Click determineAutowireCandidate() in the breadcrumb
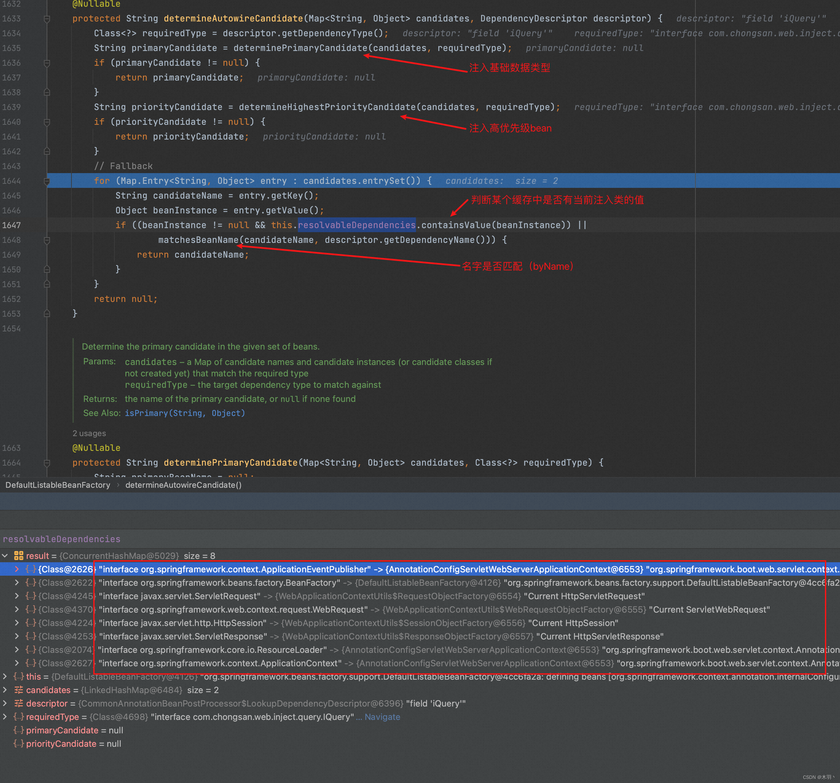 (183, 485)
